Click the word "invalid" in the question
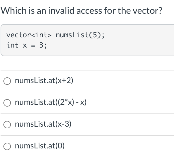Image resolution: width=174 pixels, height=157 pixels. pos(61,11)
